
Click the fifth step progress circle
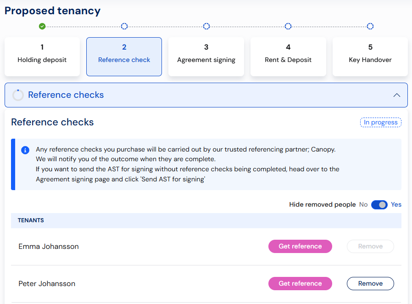[370, 26]
